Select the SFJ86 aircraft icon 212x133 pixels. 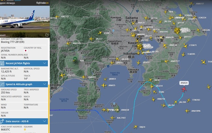pyautogui.click(x=155, y=92)
